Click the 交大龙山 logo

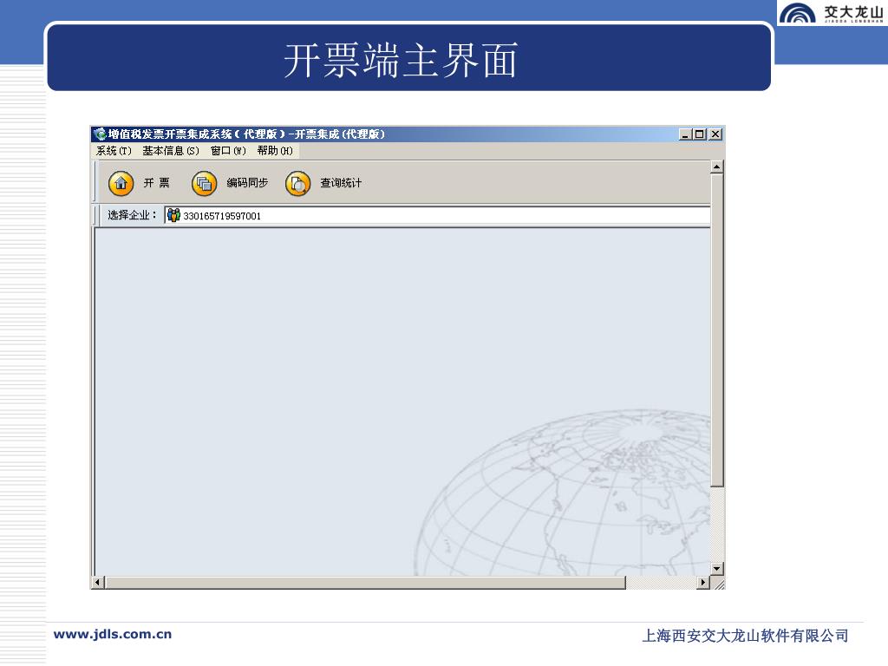click(831, 12)
